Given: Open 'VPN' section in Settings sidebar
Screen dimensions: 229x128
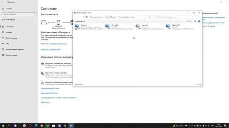Looking at the screenshot, I should [19, 44].
